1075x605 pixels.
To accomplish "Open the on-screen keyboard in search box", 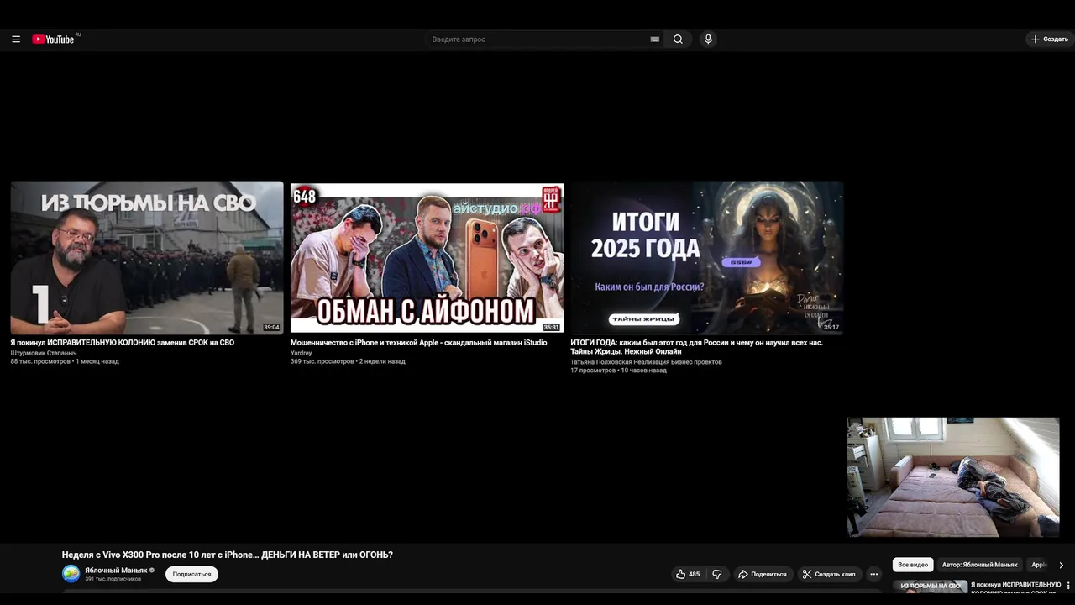I will [655, 39].
